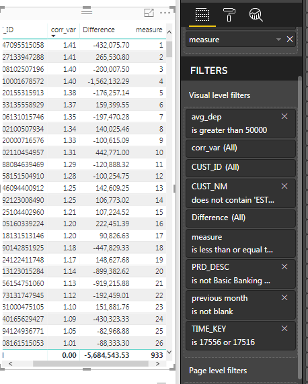
Task: Select Difference cell 265,530.80
Action: 112,57
